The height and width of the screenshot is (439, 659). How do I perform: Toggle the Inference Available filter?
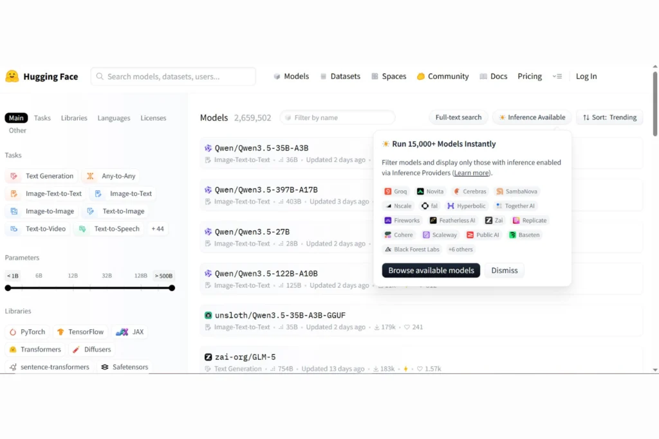[532, 117]
